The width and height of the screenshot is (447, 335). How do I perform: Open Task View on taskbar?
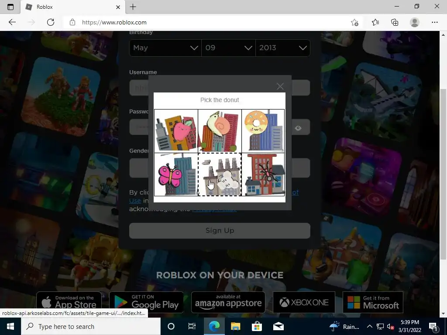coord(192,326)
